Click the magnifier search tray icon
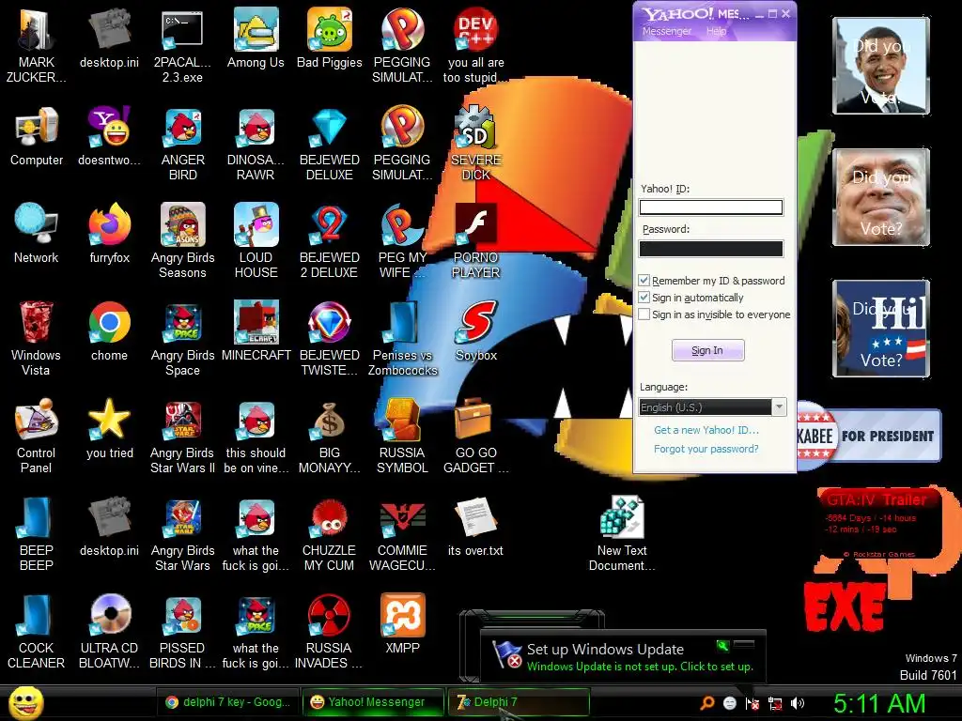The image size is (962, 721). [707, 703]
